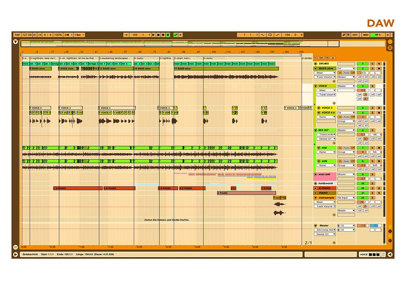
Task: Click the Stop transport button
Action: (158, 35)
